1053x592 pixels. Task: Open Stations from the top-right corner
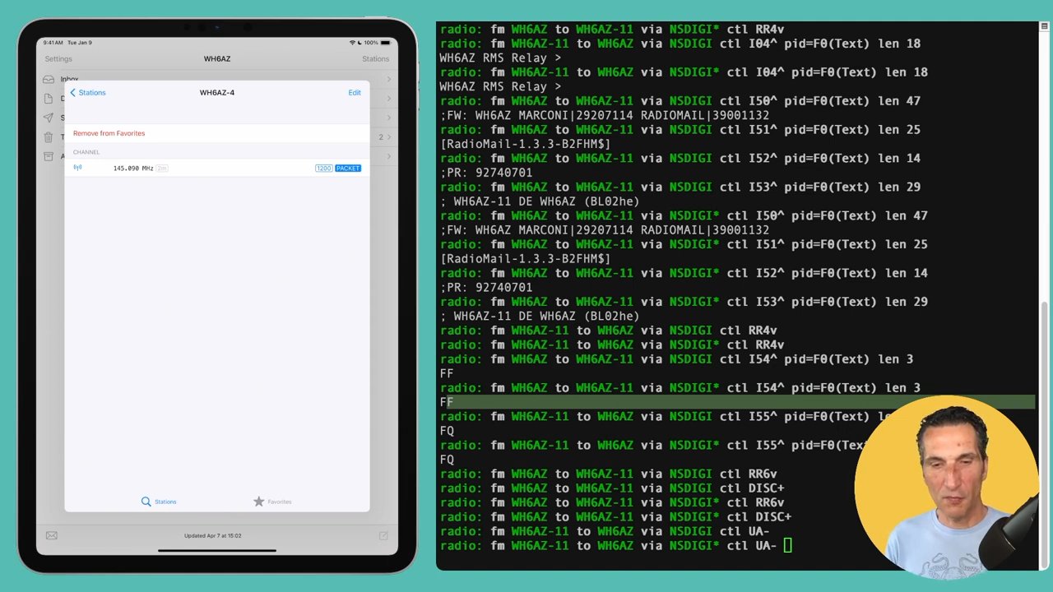(x=375, y=59)
